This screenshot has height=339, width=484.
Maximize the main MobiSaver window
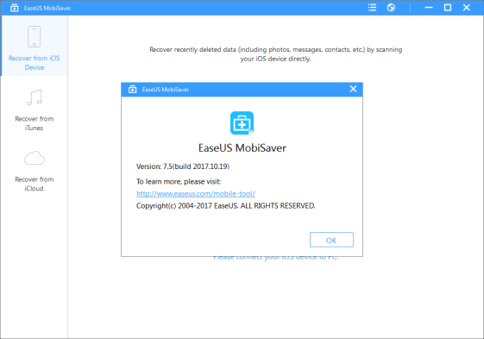click(x=448, y=8)
